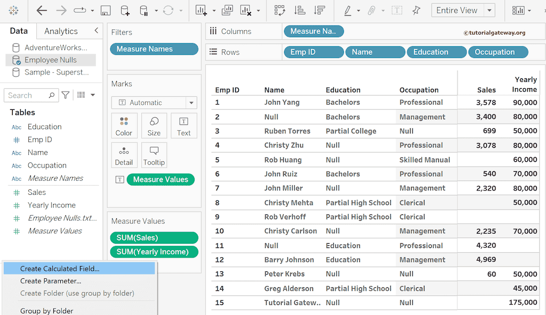
Task: Click the Save icon in the toolbar
Action: [x=106, y=11]
